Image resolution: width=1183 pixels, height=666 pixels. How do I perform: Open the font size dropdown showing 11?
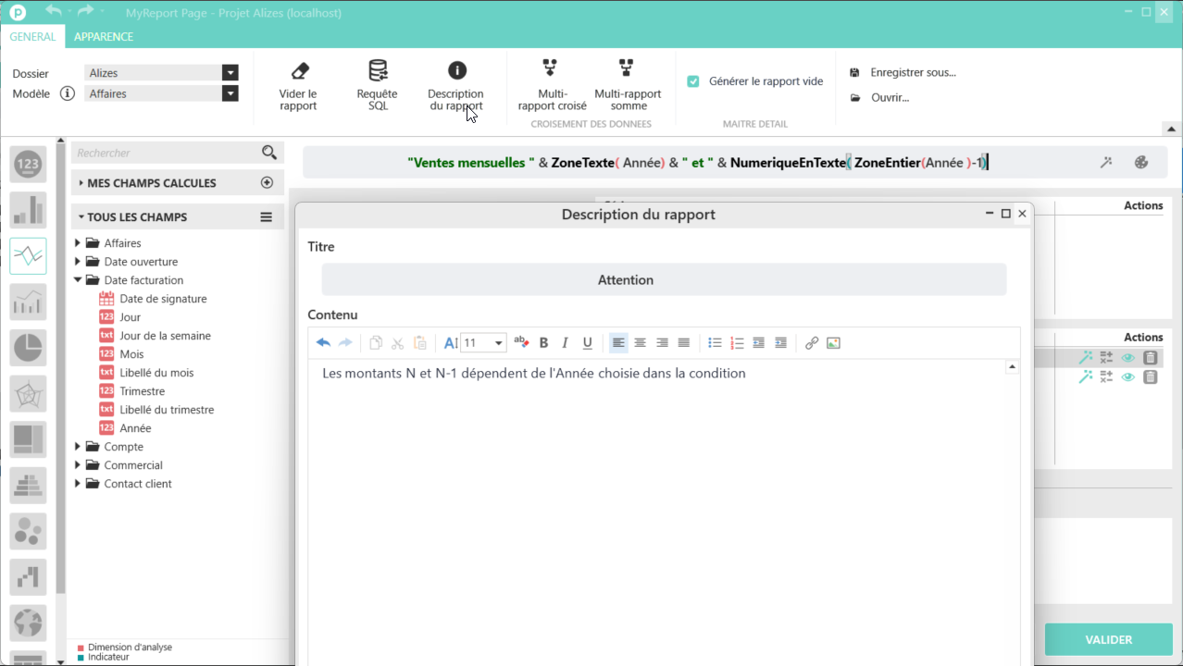498,343
